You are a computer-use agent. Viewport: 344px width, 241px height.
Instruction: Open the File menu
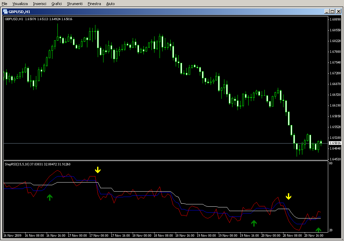pyautogui.click(x=4, y=4)
